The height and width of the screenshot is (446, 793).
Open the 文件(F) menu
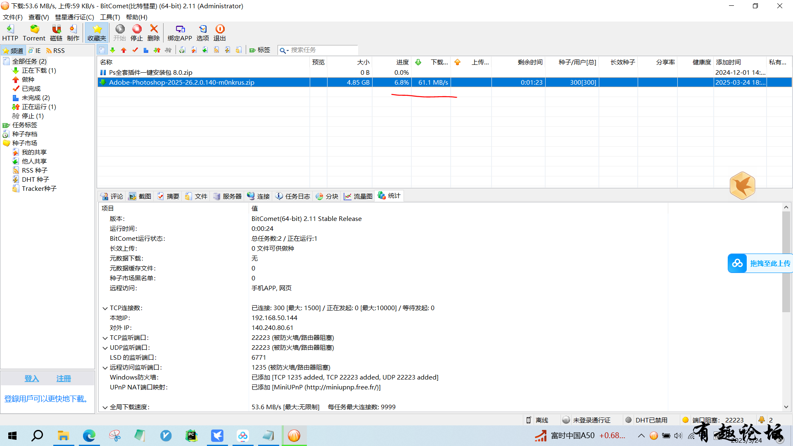tap(13, 17)
